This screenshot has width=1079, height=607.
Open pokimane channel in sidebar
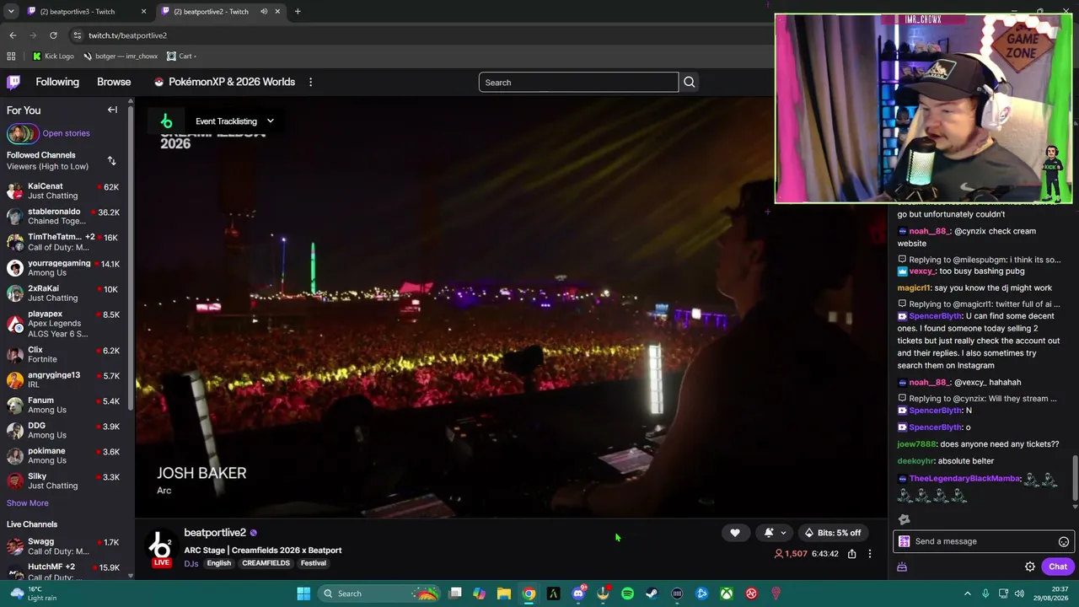(x=64, y=456)
